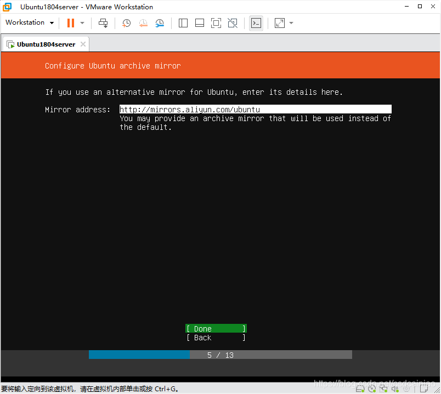Open the message log status icon
Screen dimensions: 441x394
424,389
